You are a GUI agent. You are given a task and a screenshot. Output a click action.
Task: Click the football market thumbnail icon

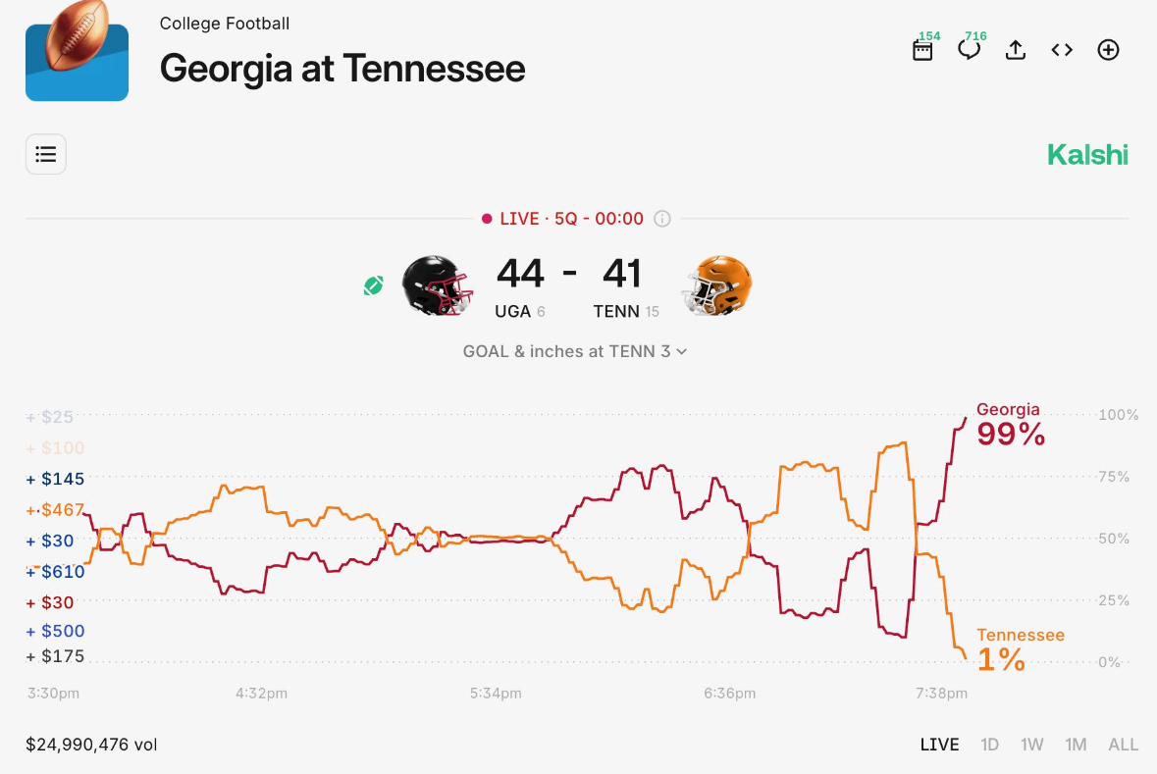[77, 51]
